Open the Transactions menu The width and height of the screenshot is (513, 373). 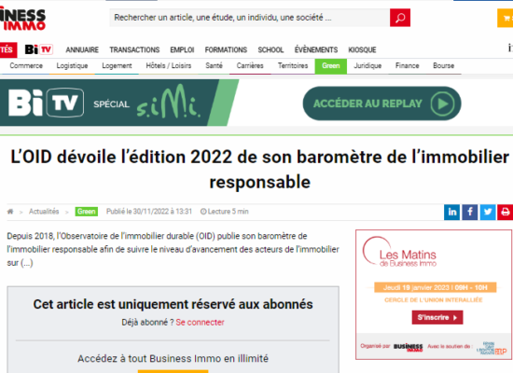click(x=134, y=49)
